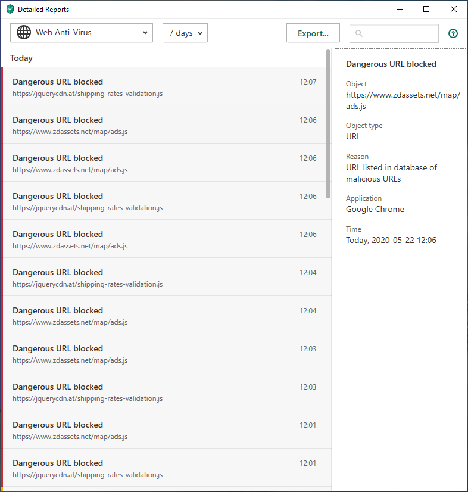The image size is (468, 492).
Task: Maximize the Detailed Reports window
Action: tap(426, 9)
